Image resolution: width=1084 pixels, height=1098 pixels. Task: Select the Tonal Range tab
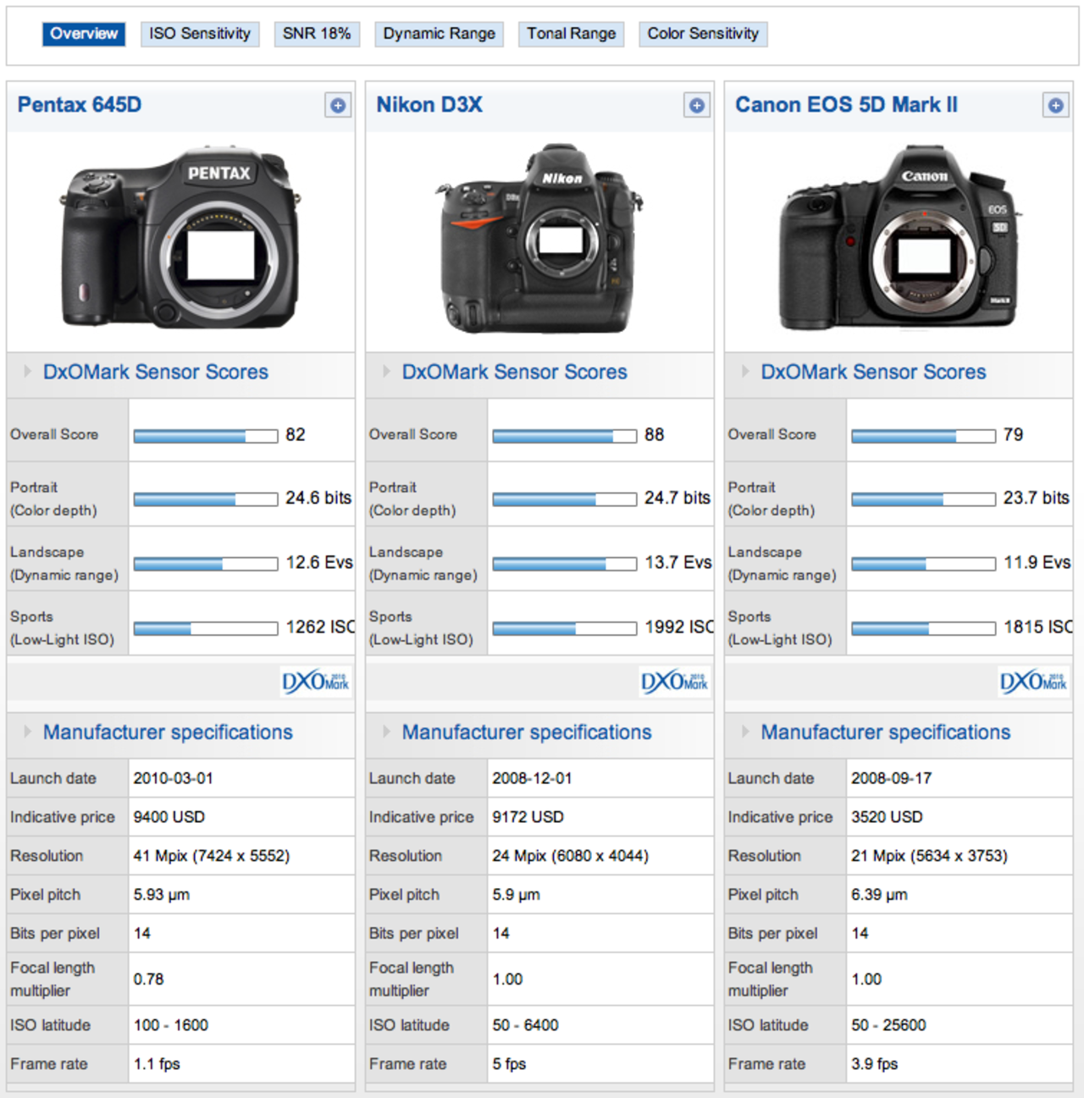coord(570,34)
